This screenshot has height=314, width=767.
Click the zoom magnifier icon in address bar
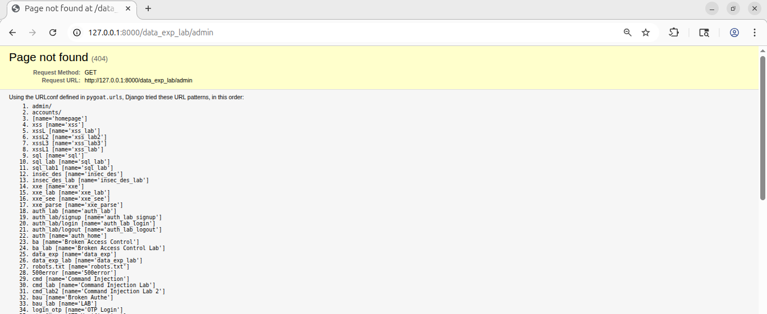[628, 33]
